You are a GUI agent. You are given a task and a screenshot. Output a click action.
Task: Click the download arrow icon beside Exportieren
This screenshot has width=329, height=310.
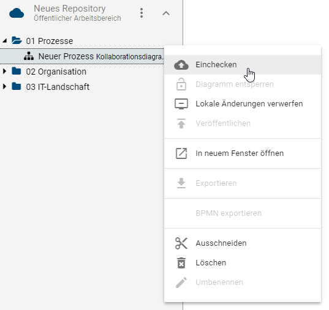[181, 183]
